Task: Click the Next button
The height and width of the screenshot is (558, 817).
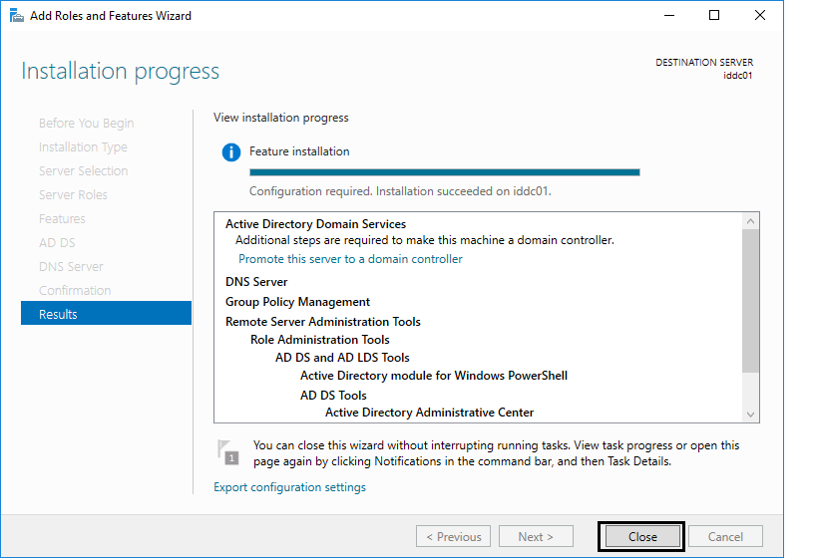Action: pyautogui.click(x=536, y=537)
